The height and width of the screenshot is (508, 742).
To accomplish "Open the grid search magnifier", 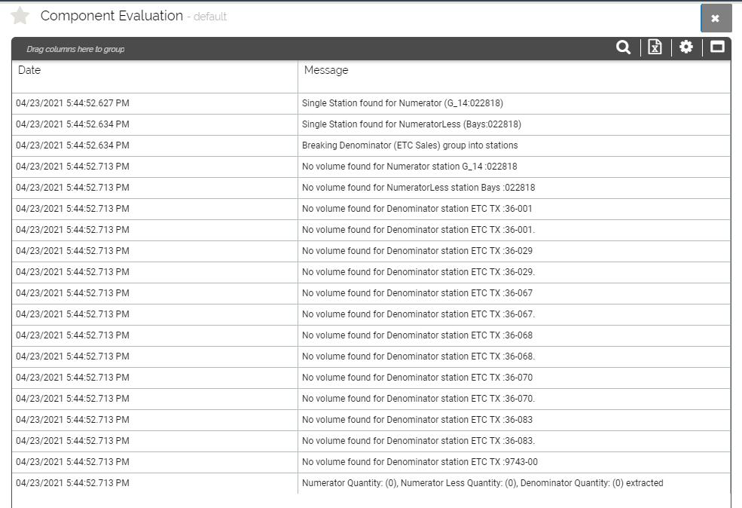I will point(623,47).
